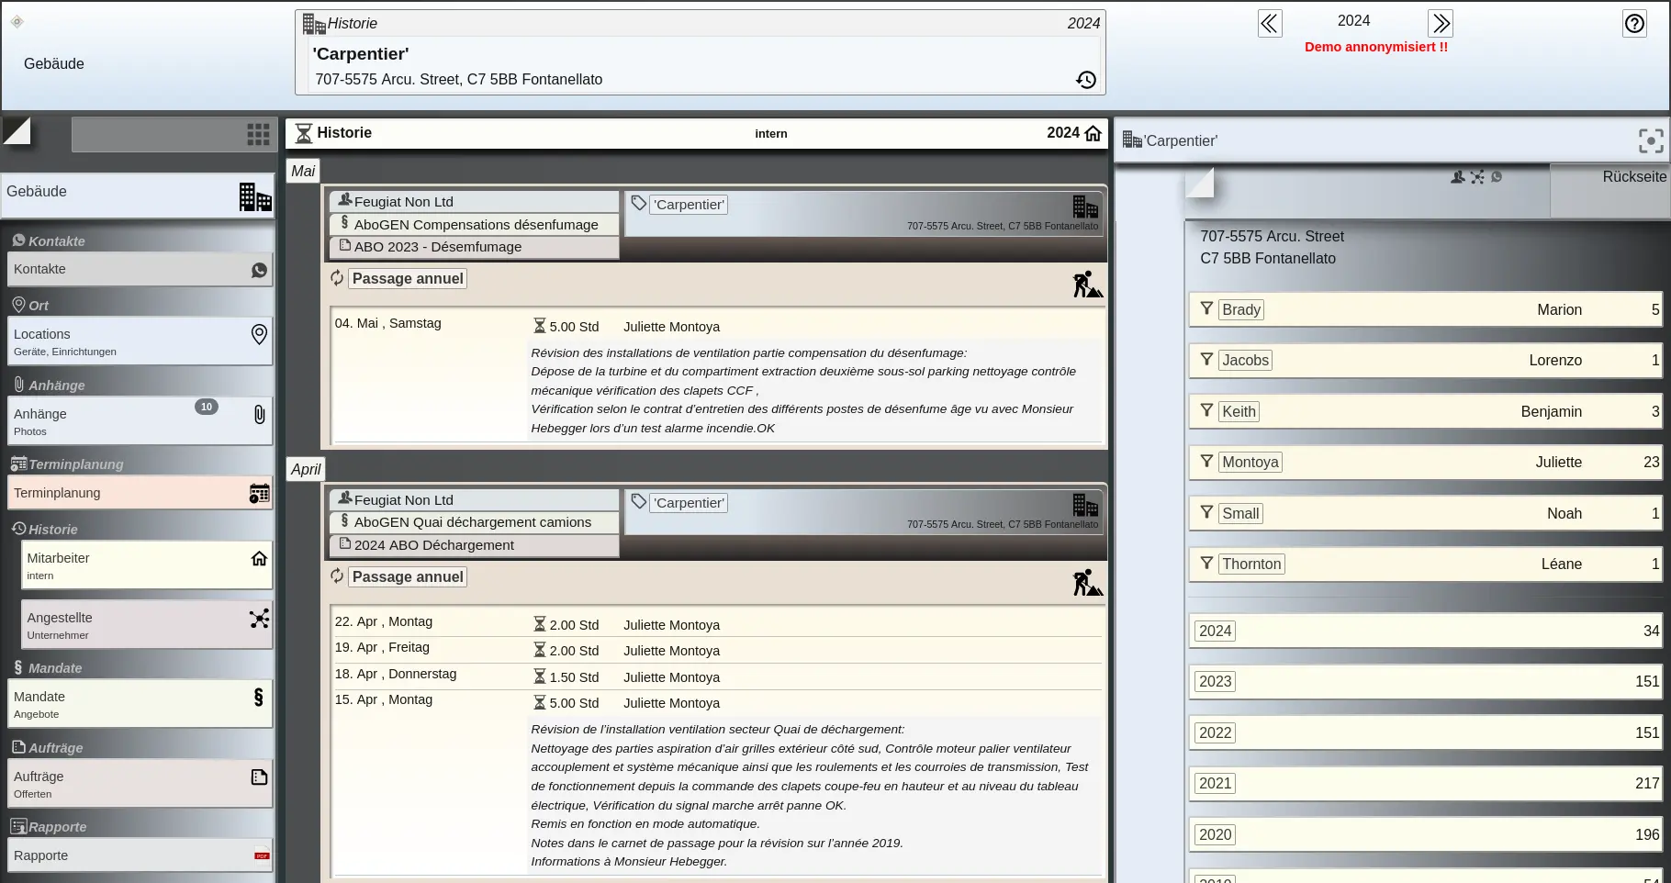Go to the previous year with the double-left arrow
This screenshot has width=1671, height=883.
1270,23
